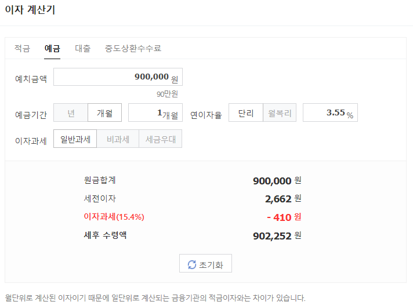Select 일반과세 tax option

pos(75,139)
